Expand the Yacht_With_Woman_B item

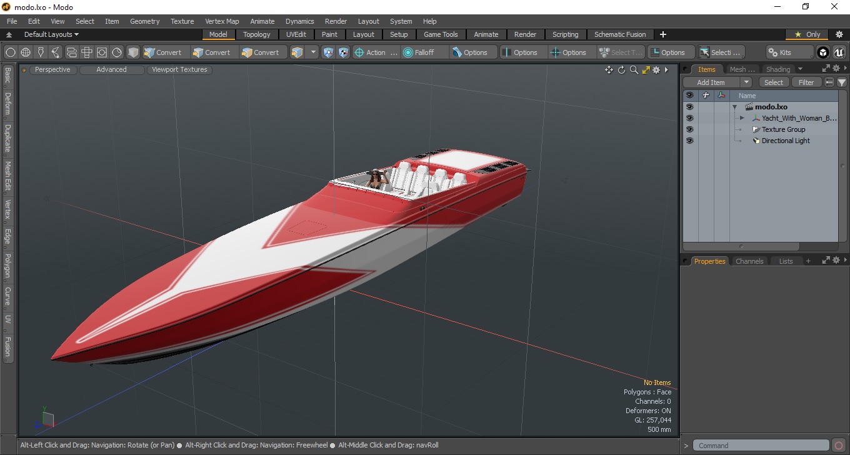pyautogui.click(x=742, y=118)
